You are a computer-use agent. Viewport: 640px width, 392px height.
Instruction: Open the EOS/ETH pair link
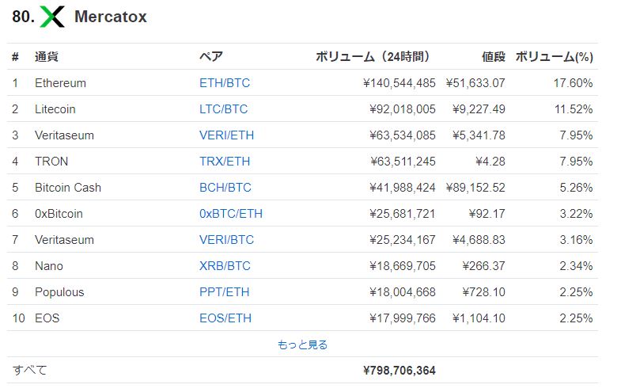click(225, 318)
